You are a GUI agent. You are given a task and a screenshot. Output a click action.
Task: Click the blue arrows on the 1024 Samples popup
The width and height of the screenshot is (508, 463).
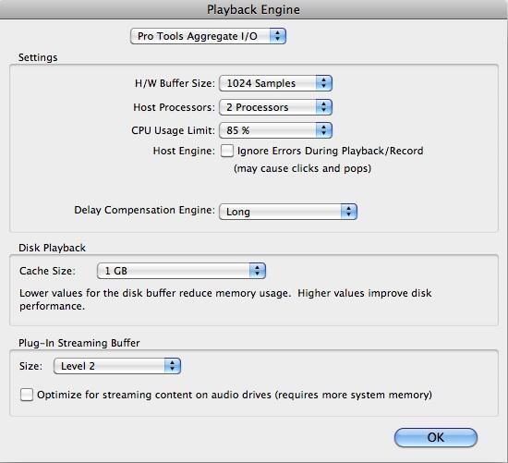click(323, 83)
